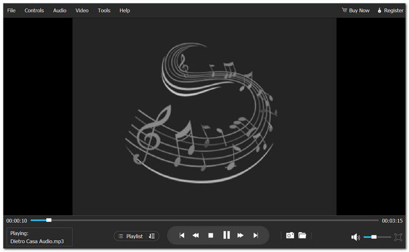Open the Controls menu
Screen dimensions: 409x252
[x=34, y=10]
